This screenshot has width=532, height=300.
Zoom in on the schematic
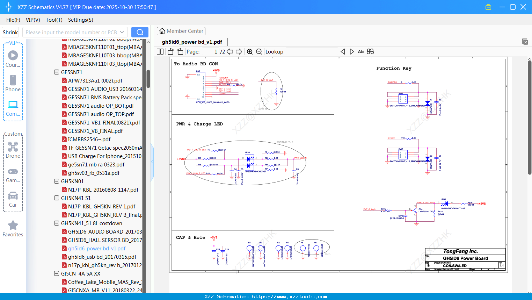coord(250,52)
